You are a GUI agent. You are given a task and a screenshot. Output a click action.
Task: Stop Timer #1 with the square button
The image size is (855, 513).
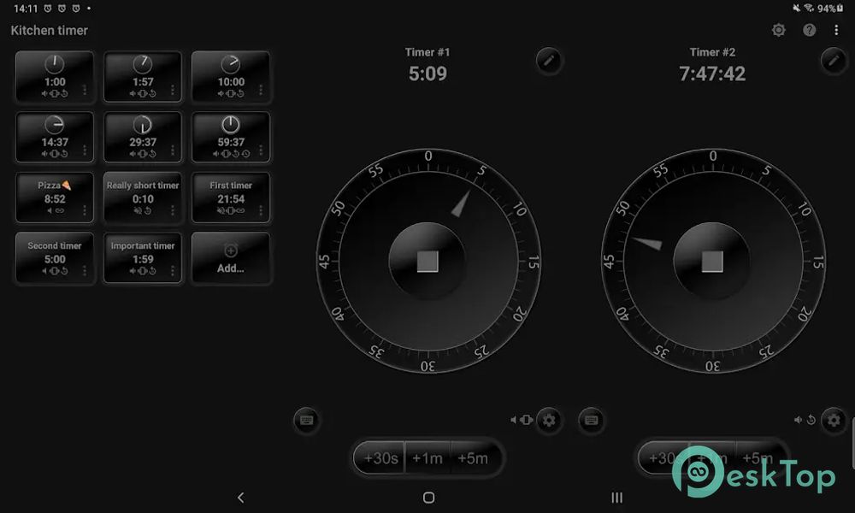(x=427, y=261)
